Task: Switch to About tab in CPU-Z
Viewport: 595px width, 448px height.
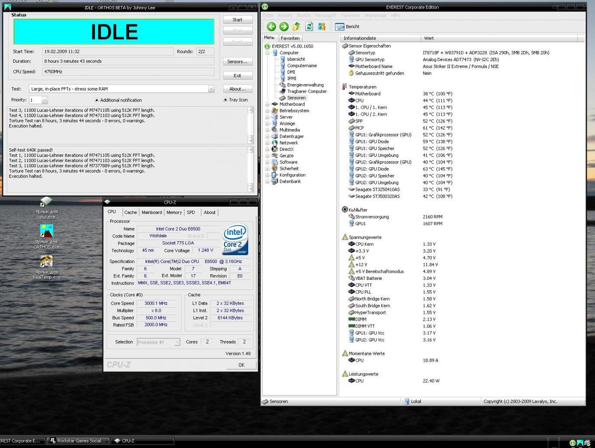Action: (x=210, y=212)
